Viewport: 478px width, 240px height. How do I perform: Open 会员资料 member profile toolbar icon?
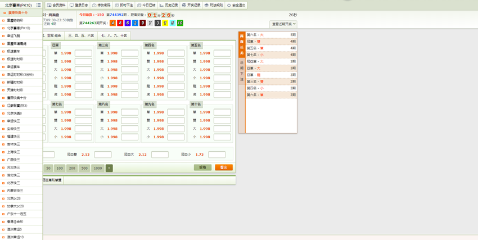(56, 5)
